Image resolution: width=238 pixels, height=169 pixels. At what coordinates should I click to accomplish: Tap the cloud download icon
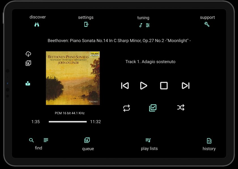(x=28, y=54)
